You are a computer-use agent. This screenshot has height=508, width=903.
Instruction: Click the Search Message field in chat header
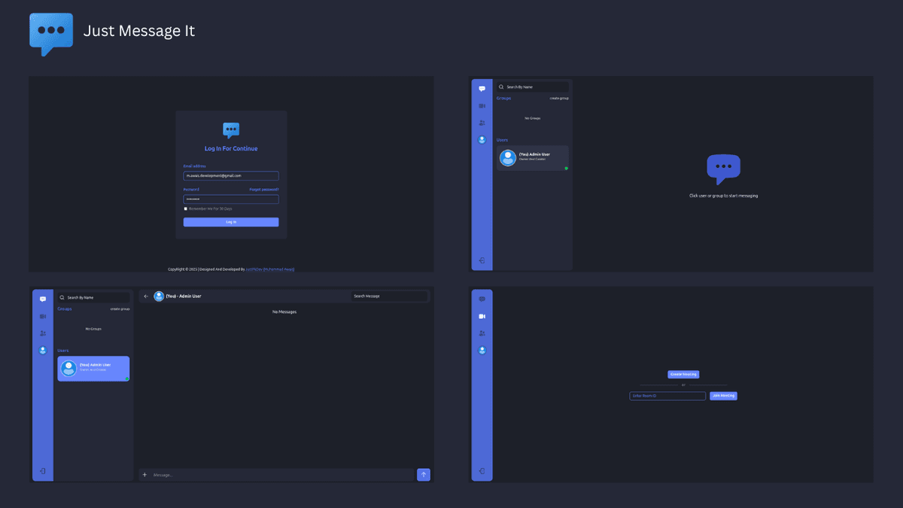[388, 297]
